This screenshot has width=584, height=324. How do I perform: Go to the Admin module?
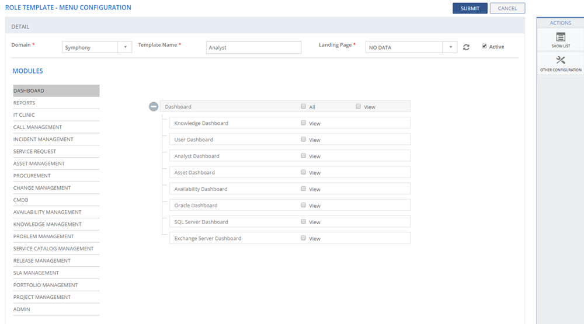tap(22, 309)
